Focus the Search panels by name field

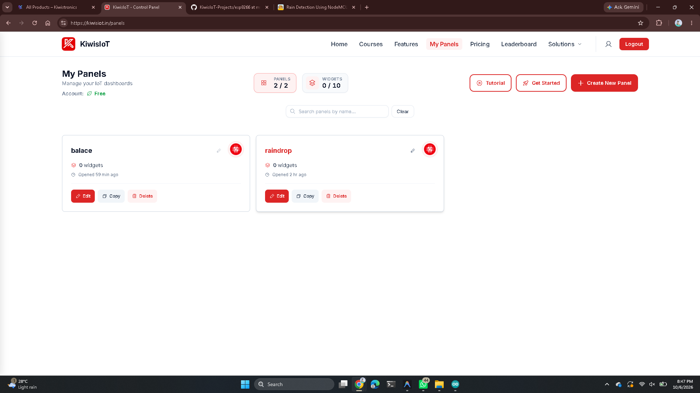(337, 111)
